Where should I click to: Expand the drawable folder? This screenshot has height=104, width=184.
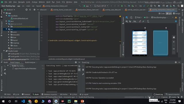pyautogui.click(x=9, y=35)
